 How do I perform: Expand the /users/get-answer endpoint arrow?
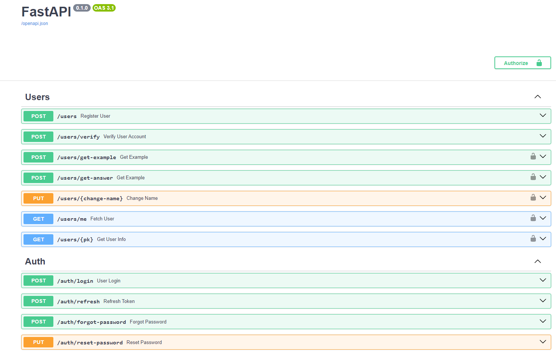click(x=543, y=177)
